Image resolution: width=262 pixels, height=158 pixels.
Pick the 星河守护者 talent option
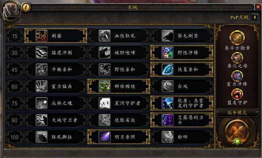[x=119, y=103]
